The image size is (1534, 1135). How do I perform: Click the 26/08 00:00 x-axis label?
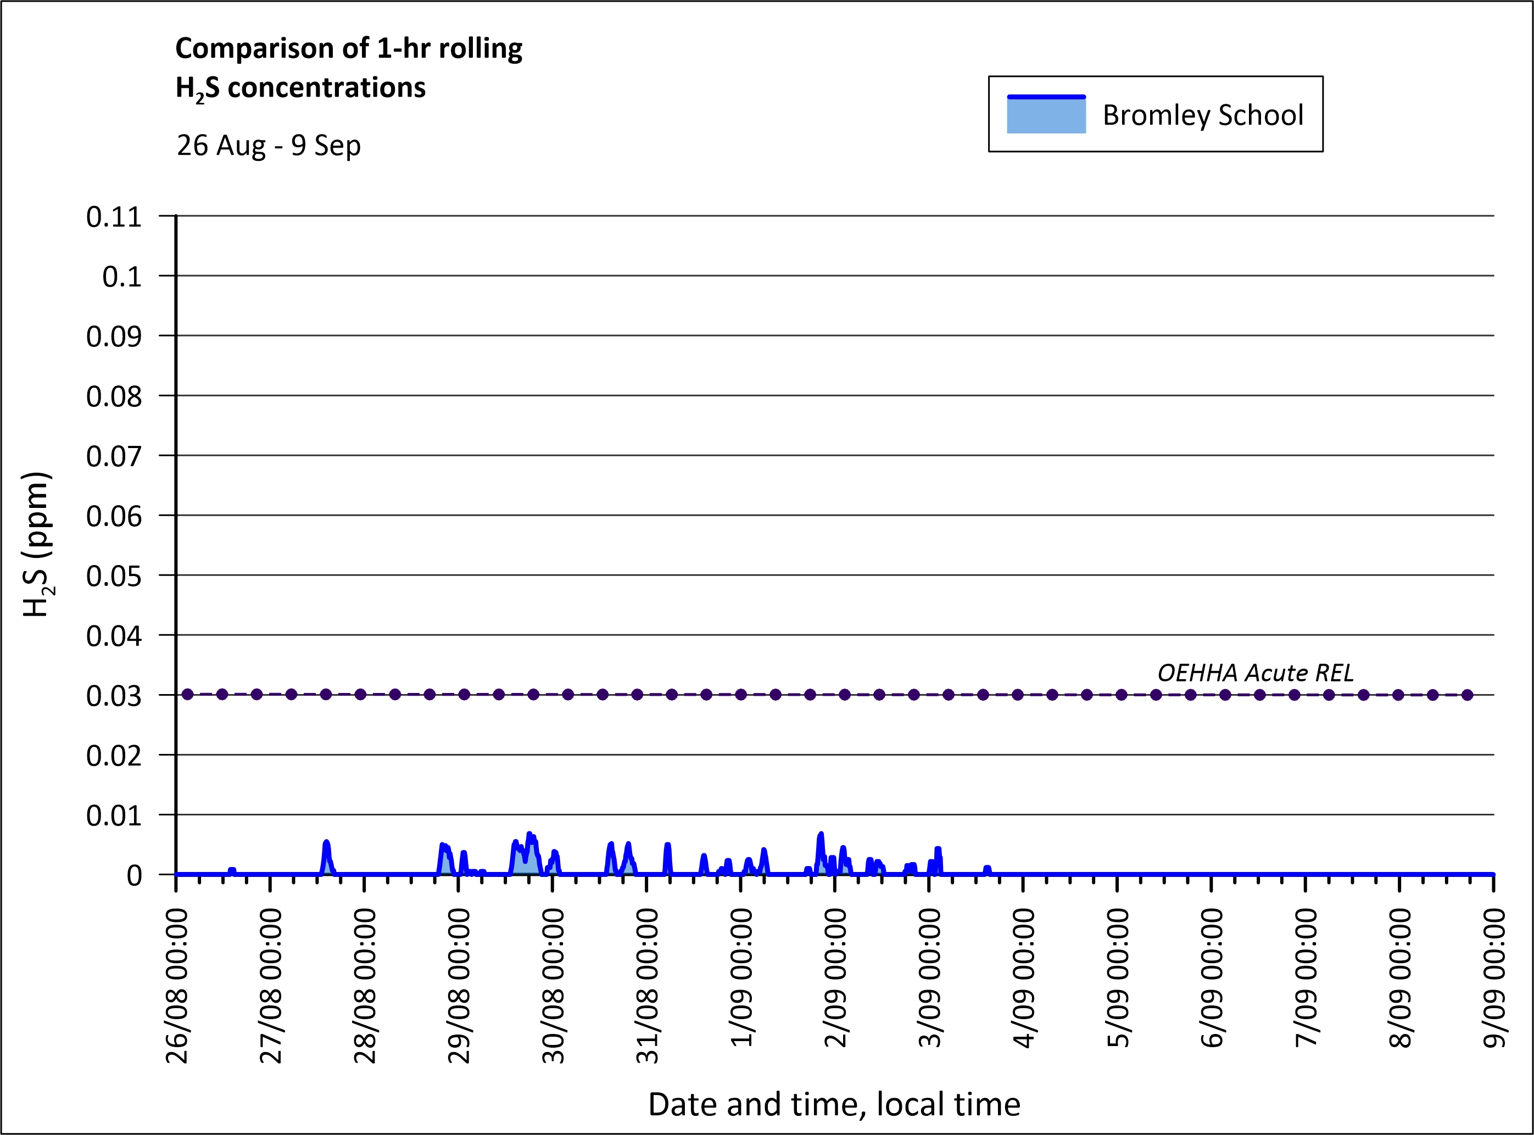point(177,986)
